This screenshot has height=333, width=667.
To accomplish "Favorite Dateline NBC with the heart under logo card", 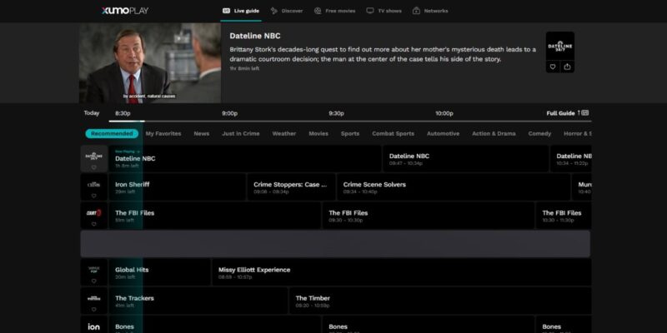I will [553, 67].
